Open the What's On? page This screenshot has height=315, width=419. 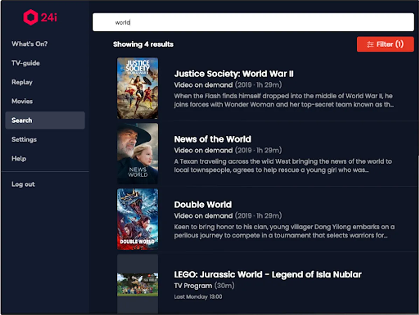pyautogui.click(x=29, y=44)
